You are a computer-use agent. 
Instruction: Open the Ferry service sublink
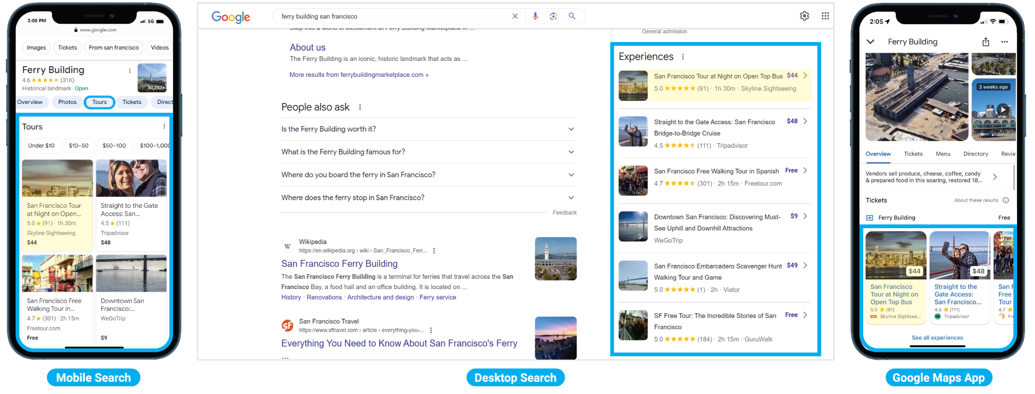438,297
